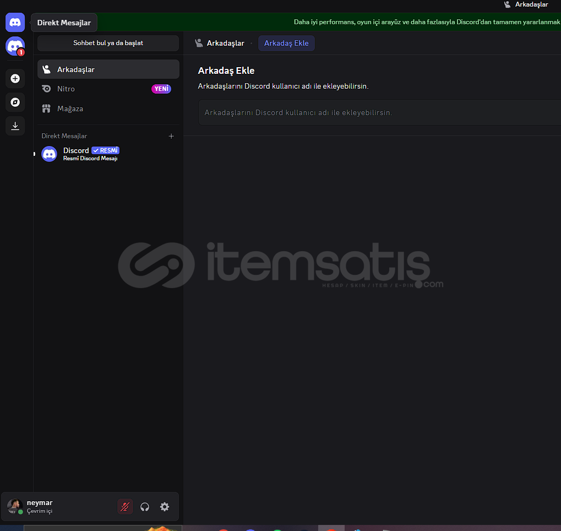
Task: Click the Arkadaşlar title at top right
Action: coord(531,4)
